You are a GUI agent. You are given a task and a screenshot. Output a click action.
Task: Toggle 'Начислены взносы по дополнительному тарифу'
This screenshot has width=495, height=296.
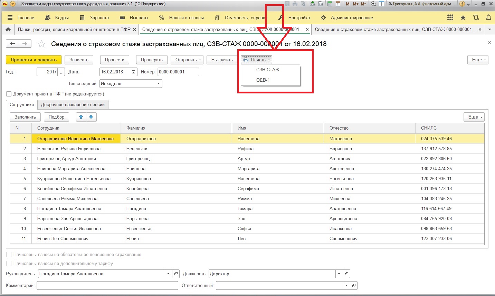pos(9,264)
